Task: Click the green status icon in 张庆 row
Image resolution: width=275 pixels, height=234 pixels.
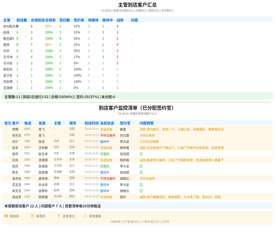Action: coord(141,166)
